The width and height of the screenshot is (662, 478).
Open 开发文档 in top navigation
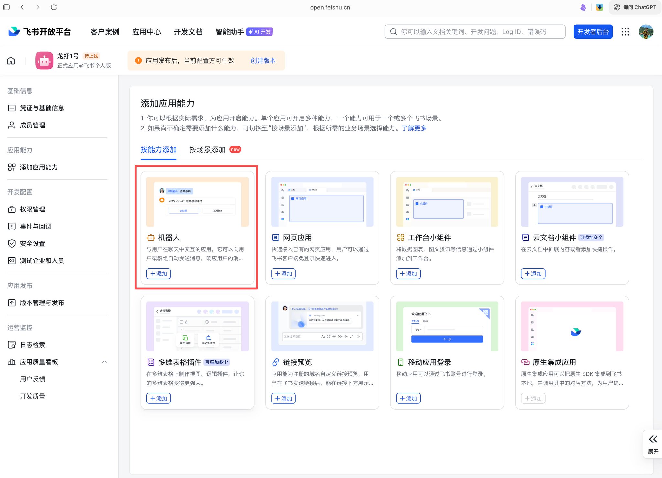188,32
